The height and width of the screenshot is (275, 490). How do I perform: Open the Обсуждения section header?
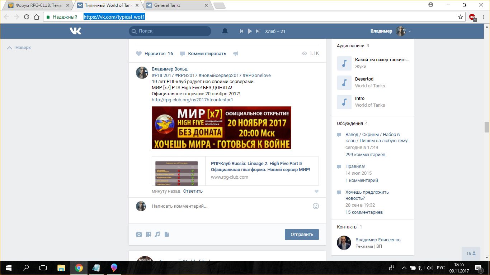pyautogui.click(x=352, y=124)
